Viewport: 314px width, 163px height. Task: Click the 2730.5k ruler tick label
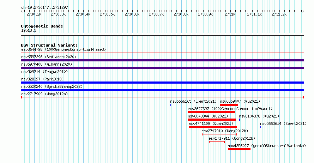point(107,14)
